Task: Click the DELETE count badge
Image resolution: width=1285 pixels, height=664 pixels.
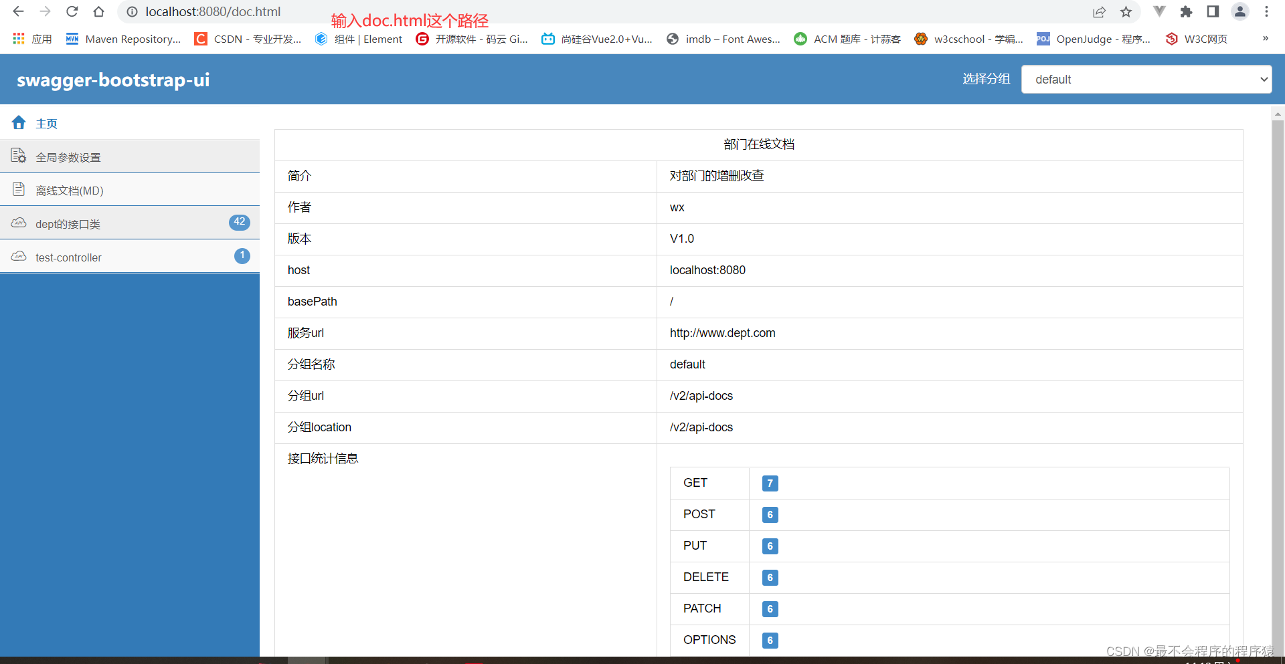Action: point(770,577)
